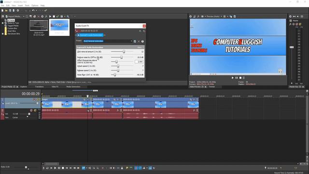This screenshot has height=174, width=309.
Task: Adjust Noise floor slider
Action: pyautogui.click(x=115, y=75)
